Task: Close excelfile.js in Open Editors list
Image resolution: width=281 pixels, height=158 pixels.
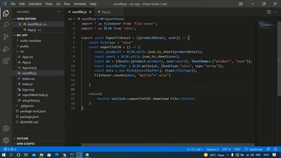Action: [19, 24]
